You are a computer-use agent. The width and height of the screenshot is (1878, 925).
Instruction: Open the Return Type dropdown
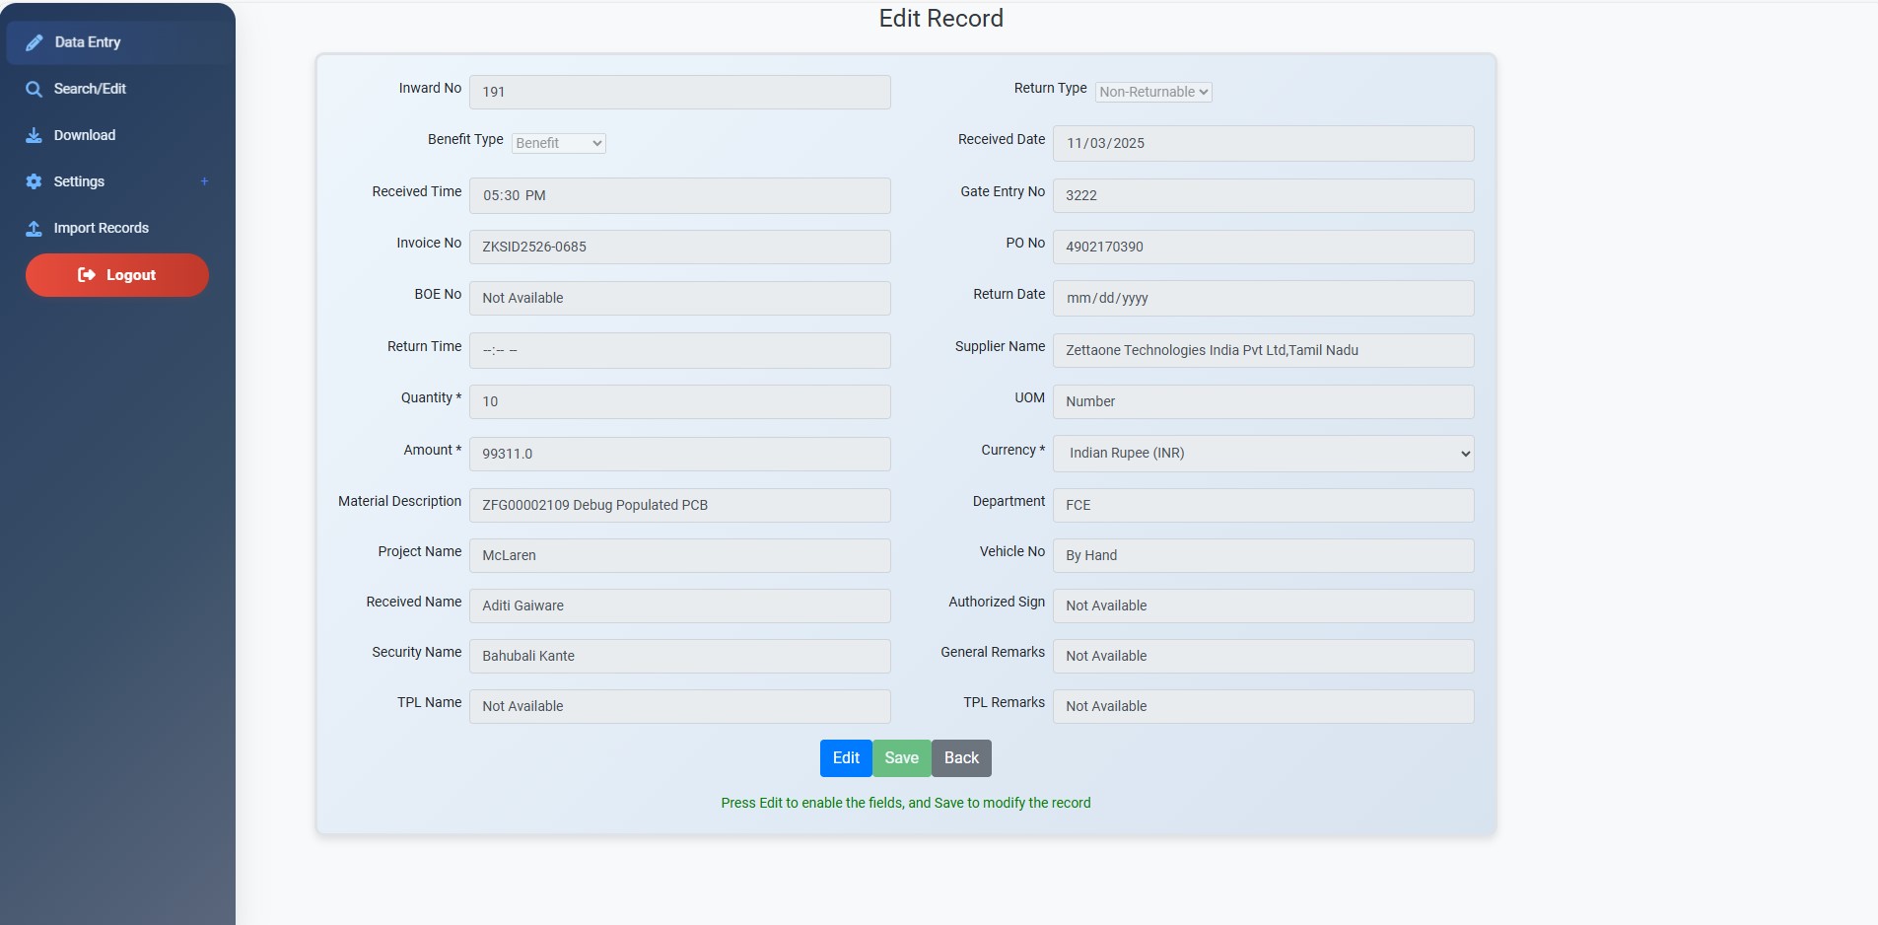1152,92
